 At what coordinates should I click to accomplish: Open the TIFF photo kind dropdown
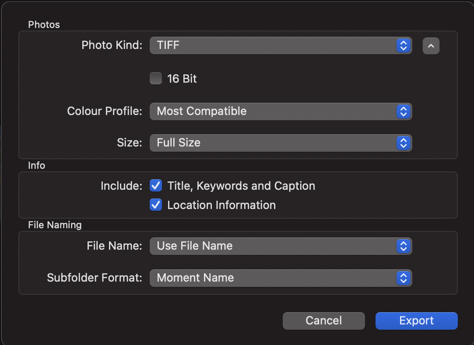click(271, 45)
